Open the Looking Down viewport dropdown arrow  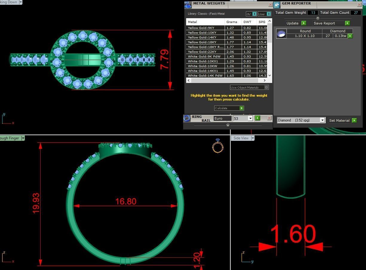point(21,2)
